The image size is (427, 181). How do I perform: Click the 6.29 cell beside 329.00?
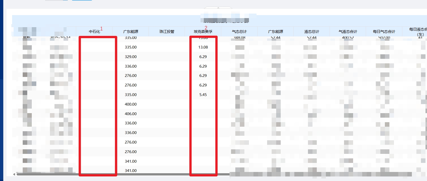pos(203,57)
